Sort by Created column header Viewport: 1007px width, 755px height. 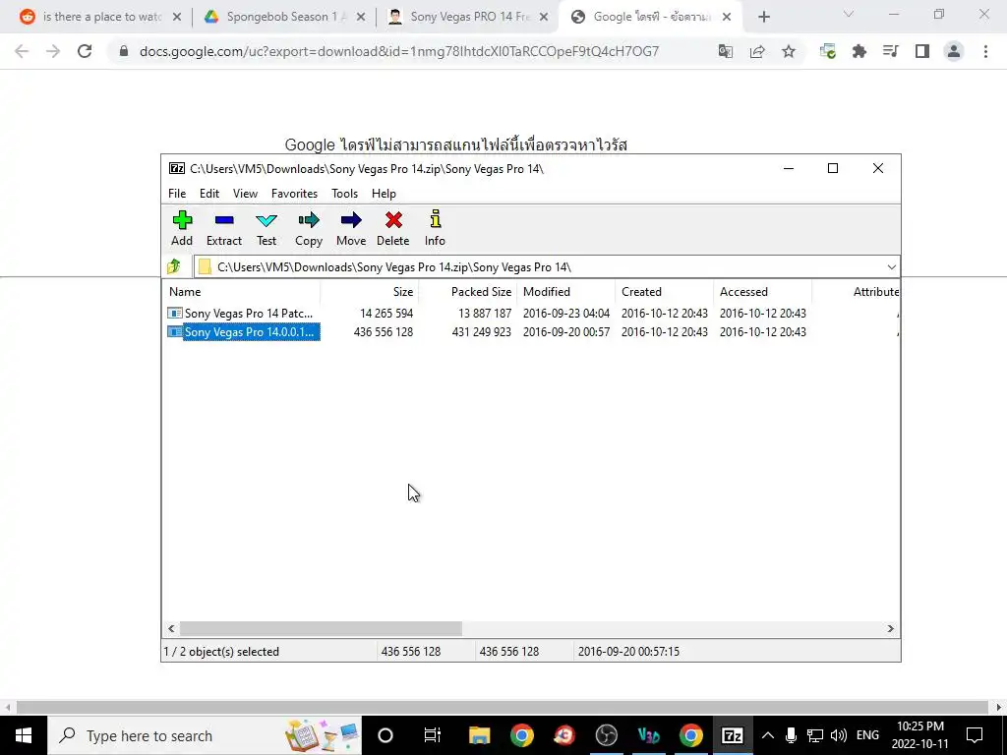coord(664,291)
